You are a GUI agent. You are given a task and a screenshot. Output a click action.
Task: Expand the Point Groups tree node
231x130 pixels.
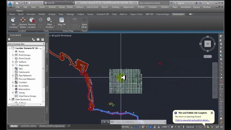tap(13, 55)
